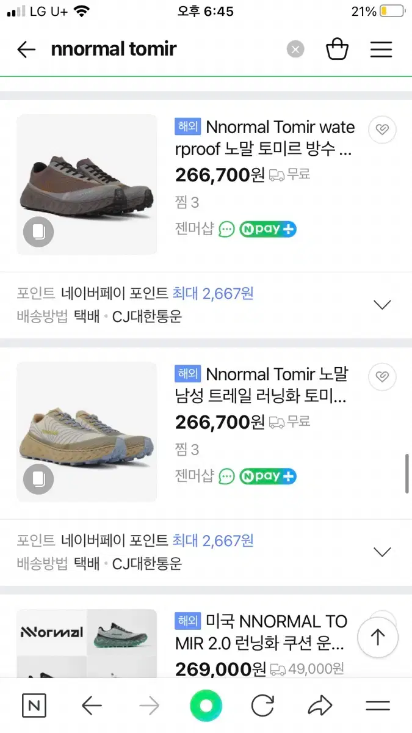This screenshot has width=412, height=733.
Task: Share this page via bottom toolbar
Action: pyautogui.click(x=319, y=706)
